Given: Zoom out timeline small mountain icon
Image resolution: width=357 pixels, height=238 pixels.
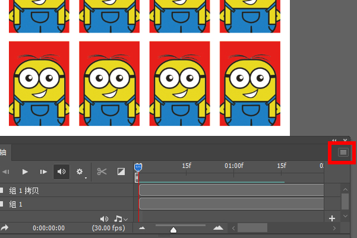Looking at the screenshot, I should click(142, 228).
